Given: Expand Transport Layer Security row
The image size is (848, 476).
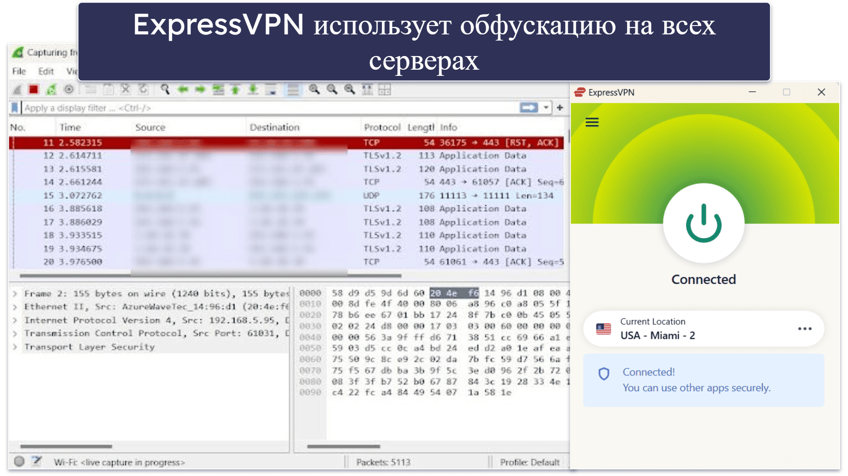Looking at the screenshot, I should click(15, 347).
